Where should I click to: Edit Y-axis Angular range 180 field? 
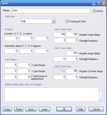72,53
